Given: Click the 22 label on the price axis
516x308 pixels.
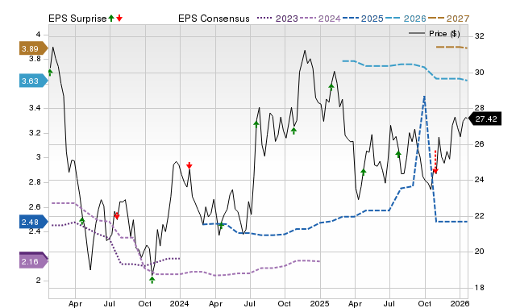Looking at the screenshot, I should click(x=480, y=216).
